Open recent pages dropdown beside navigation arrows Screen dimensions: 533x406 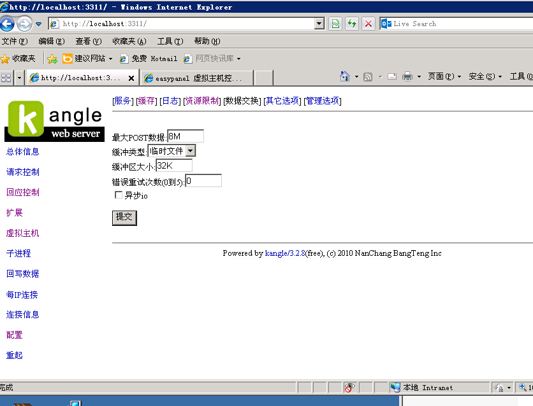[x=39, y=24]
